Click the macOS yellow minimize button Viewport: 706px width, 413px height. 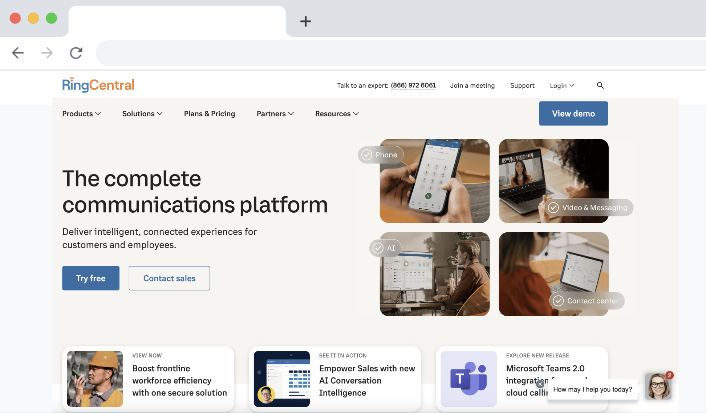pyautogui.click(x=33, y=18)
